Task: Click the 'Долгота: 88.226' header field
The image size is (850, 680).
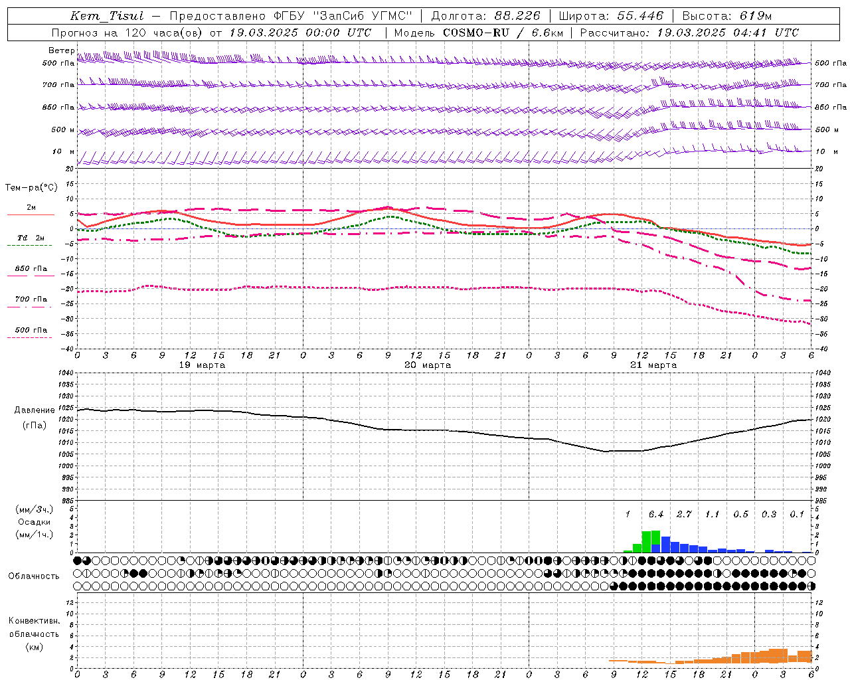Action: tap(485, 16)
